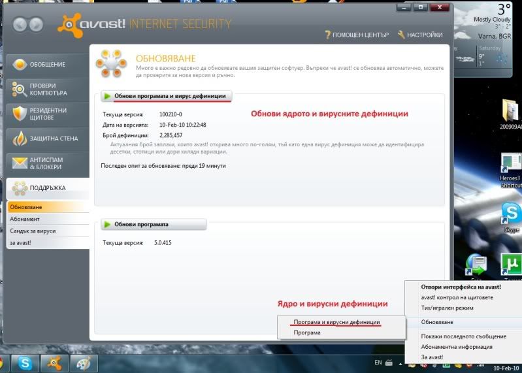The height and width of the screenshot is (373, 522).
Task: Click the last update attempt text line
Action: pyautogui.click(x=163, y=166)
